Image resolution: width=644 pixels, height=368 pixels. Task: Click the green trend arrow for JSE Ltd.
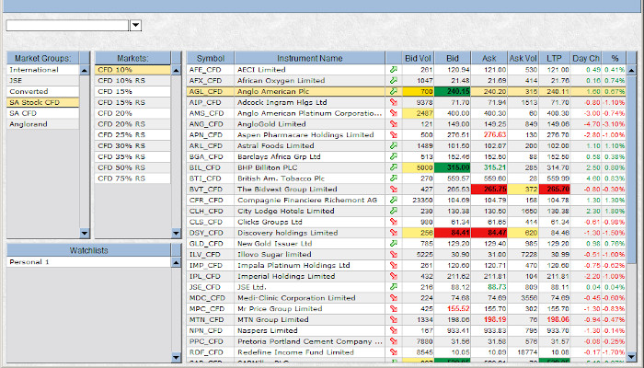pos(395,288)
